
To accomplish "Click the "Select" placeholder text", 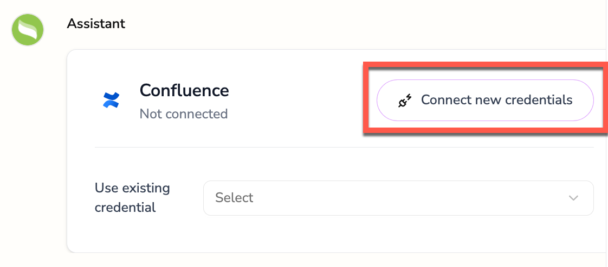I will [x=234, y=198].
